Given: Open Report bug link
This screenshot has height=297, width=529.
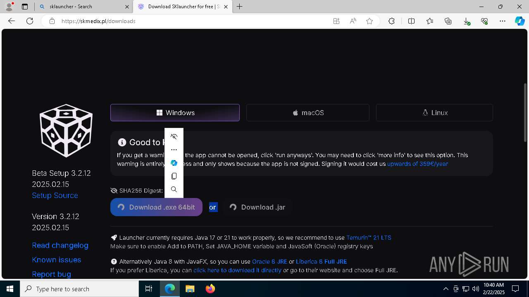Looking at the screenshot, I should click(x=51, y=274).
